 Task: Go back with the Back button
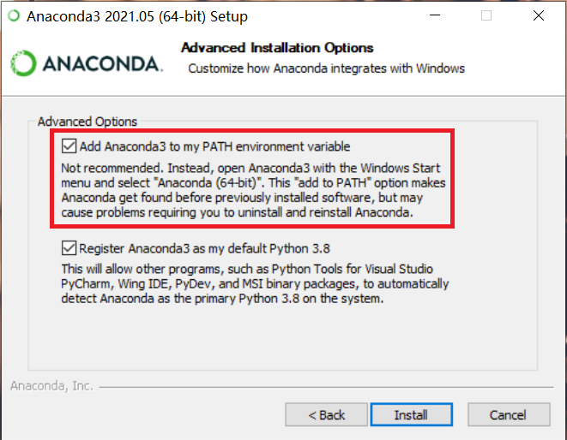pyautogui.click(x=327, y=415)
